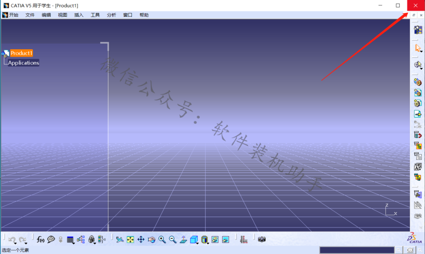Open the 分析 (Analyze) menu
This screenshot has width=425, height=254.
[111, 15]
